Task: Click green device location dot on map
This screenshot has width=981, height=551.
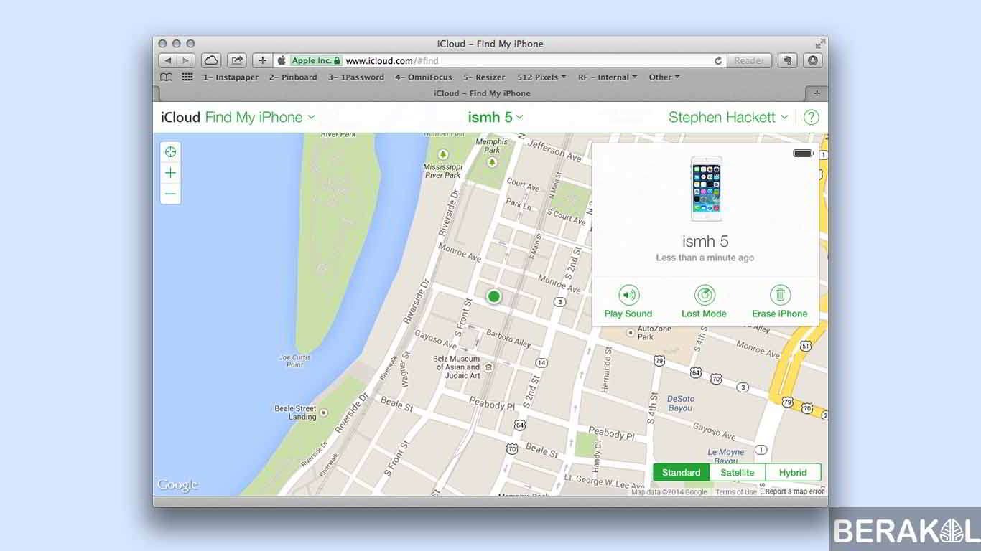Action: 493,296
